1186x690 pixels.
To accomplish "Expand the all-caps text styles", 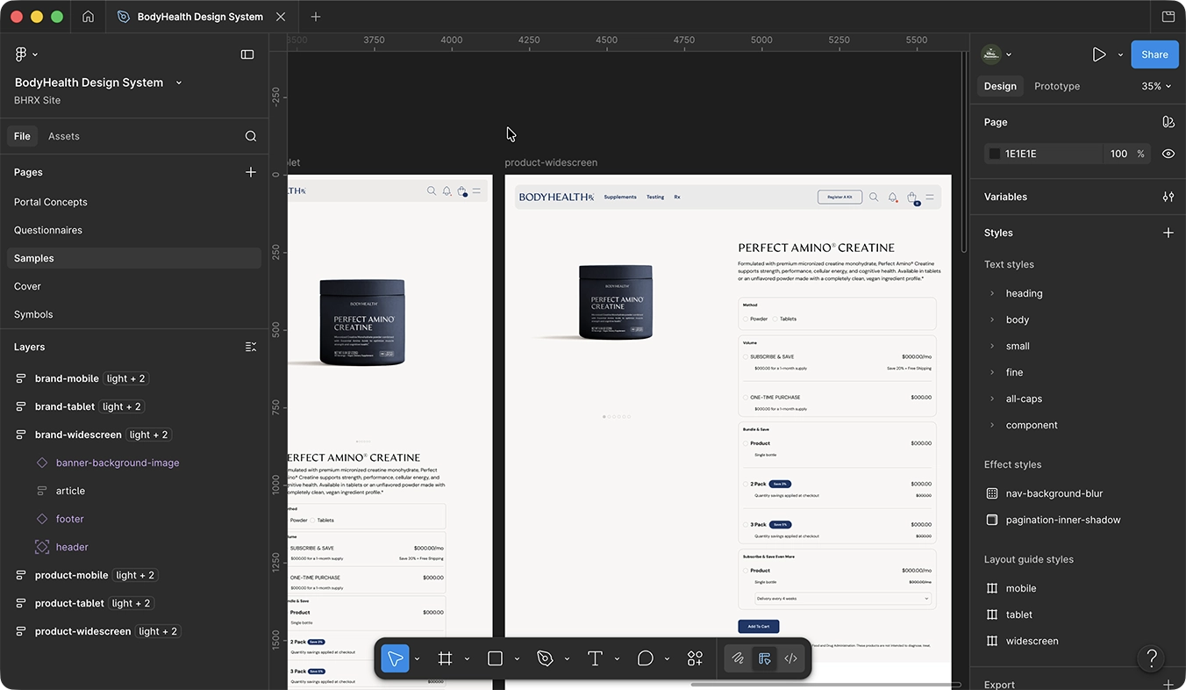I will (x=992, y=399).
